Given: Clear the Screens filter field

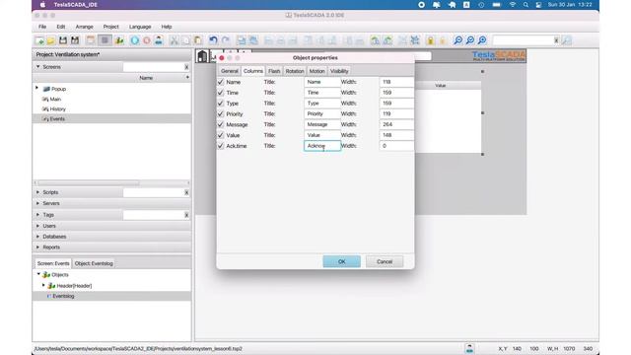Looking at the screenshot, I should pyautogui.click(x=186, y=67).
